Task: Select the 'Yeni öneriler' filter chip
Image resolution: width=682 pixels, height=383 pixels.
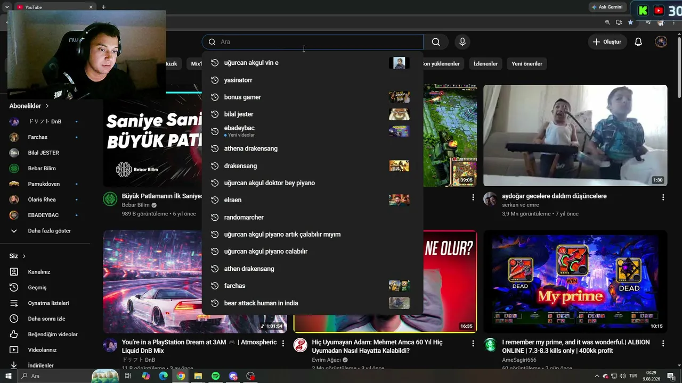Action: (527, 64)
